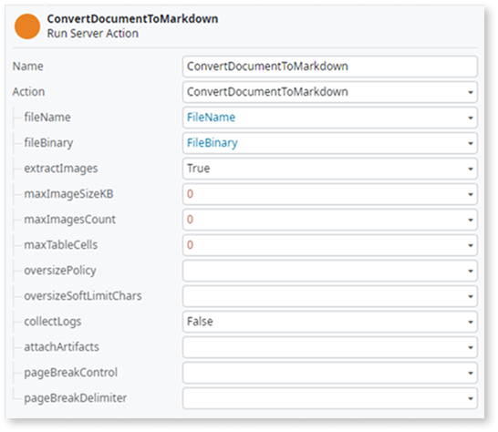Click the extractImages parameter label
This screenshot has width=498, height=432.
tap(61, 169)
